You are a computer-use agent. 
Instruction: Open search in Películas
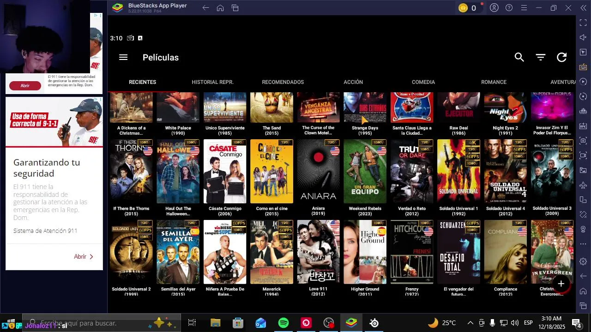(519, 57)
